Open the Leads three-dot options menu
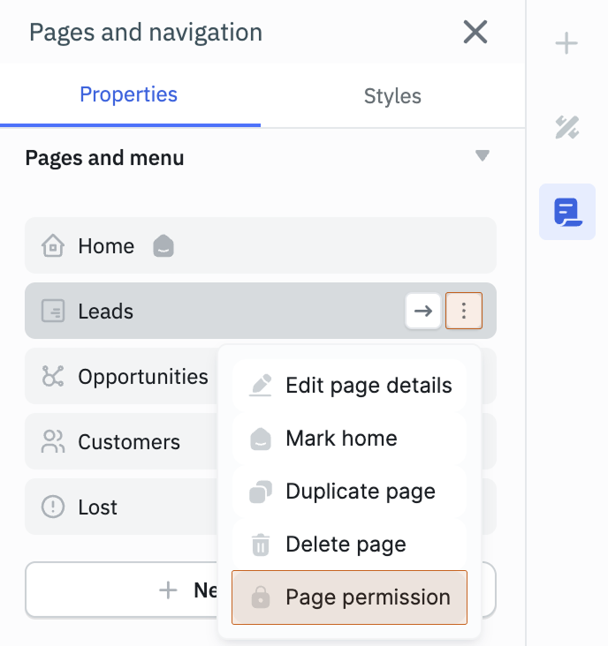The image size is (608, 646). tap(464, 311)
